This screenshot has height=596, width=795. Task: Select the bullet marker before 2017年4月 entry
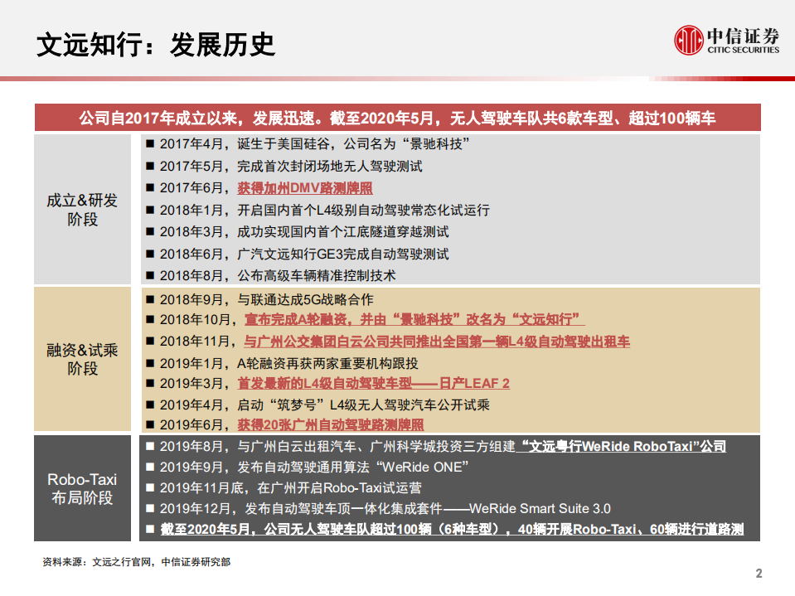(x=150, y=143)
